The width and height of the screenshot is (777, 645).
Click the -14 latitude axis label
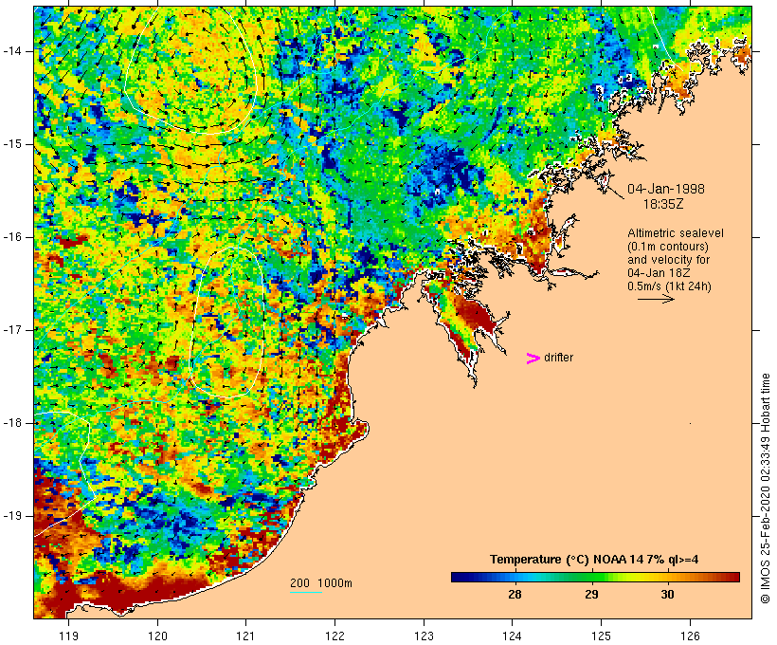tap(16, 50)
